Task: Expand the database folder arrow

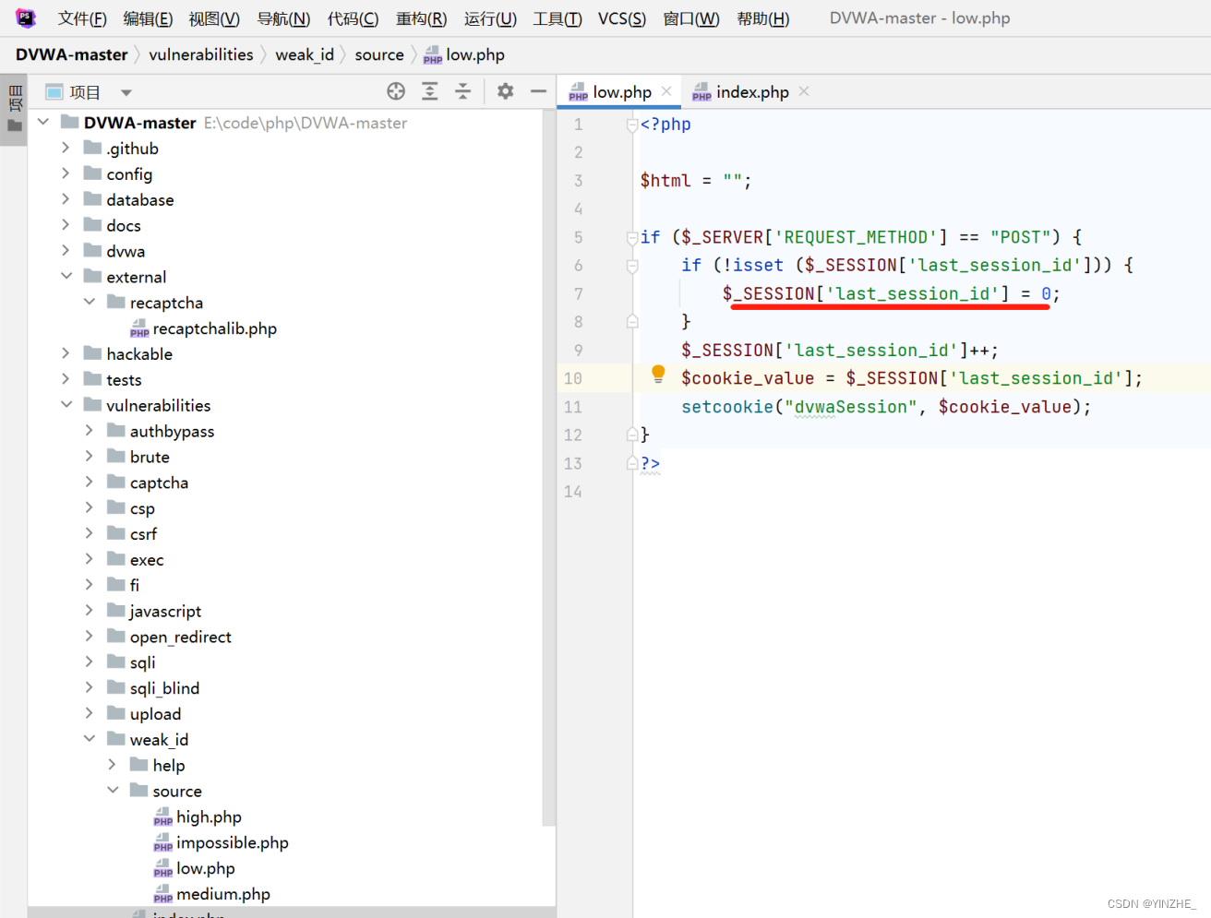Action: 66,199
